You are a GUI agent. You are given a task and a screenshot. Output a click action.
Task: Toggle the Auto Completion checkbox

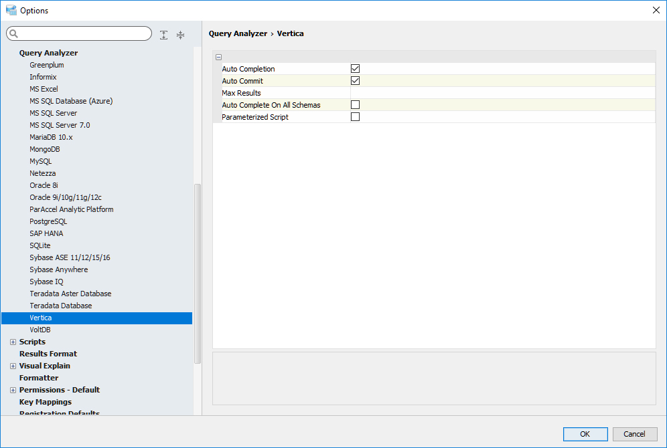[356, 69]
